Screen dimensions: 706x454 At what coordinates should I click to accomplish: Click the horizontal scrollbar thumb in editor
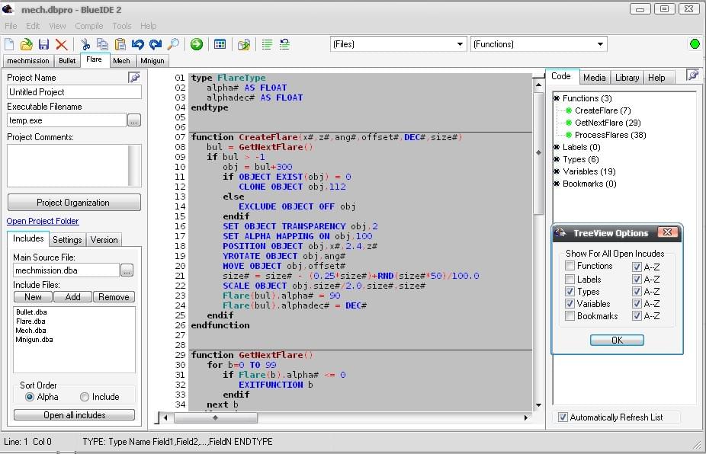(x=216, y=417)
